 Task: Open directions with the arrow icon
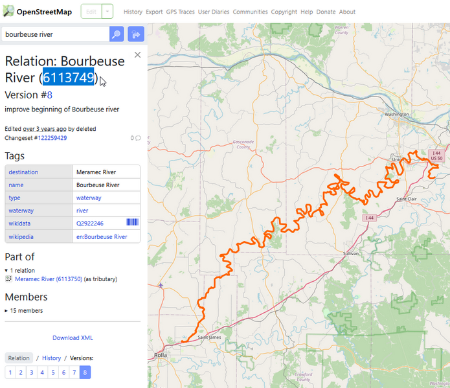point(136,34)
